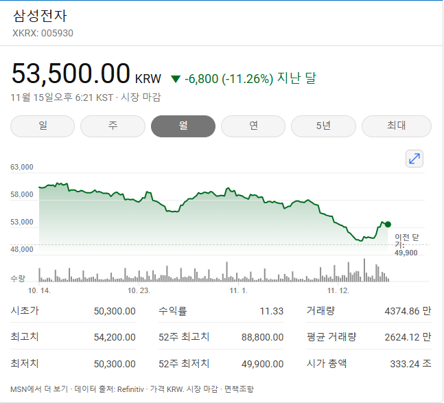Click the 11. 1. date label on axis
444x403 pixels.
click(238, 290)
